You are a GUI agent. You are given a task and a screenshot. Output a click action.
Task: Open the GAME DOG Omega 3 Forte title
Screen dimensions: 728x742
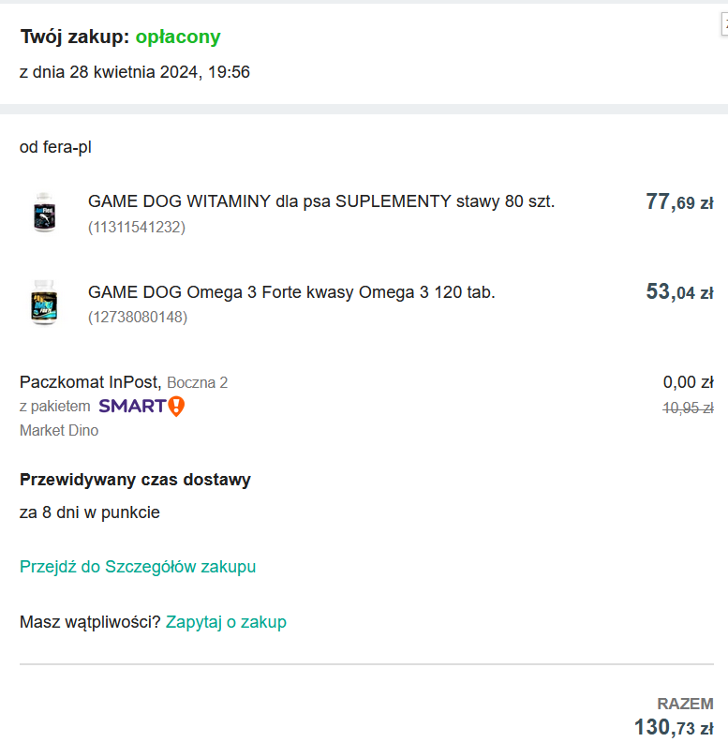[x=291, y=292]
